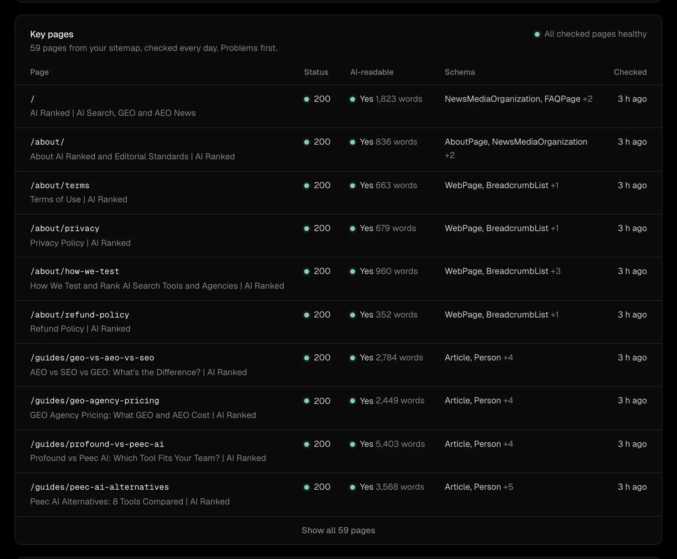Screen dimensions: 677x559
Task: Click the green dot beside All checked pages healthy
Action: point(537,34)
